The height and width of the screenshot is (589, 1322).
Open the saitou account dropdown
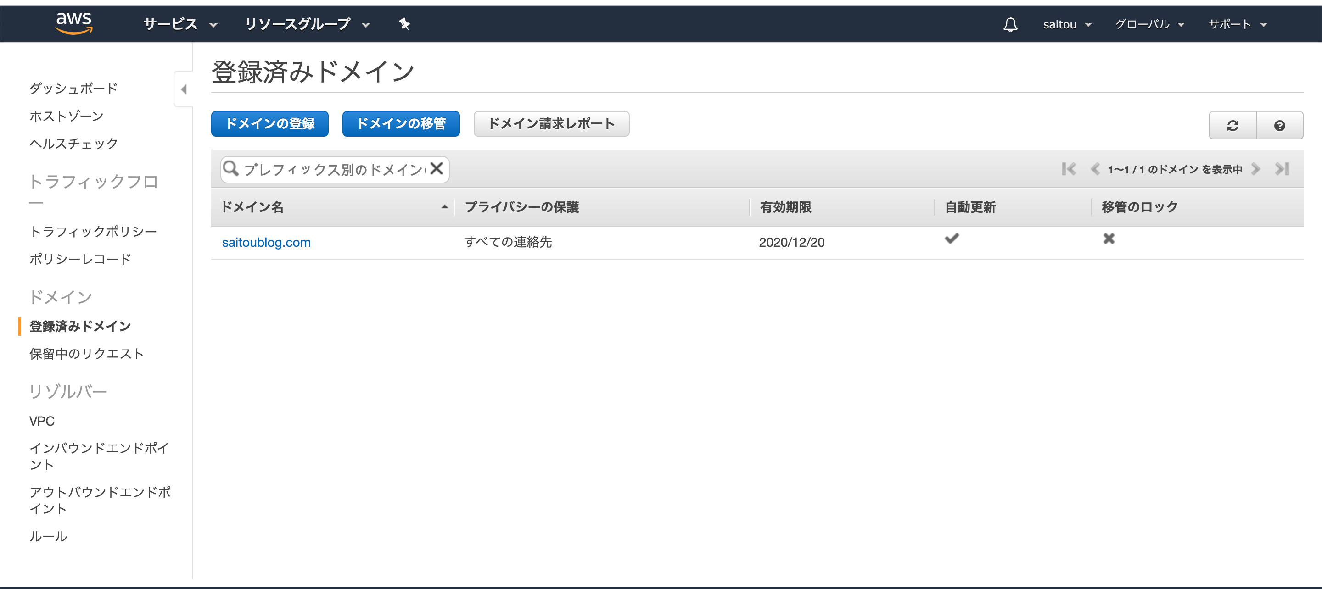[x=1067, y=23]
